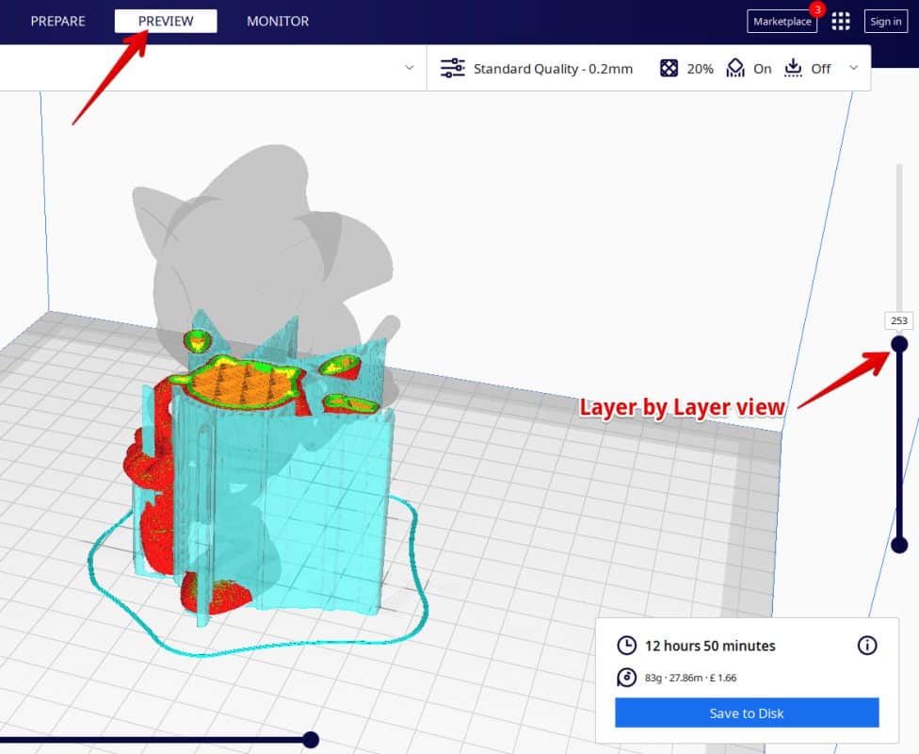Click the layer slider handle at 253

click(x=898, y=343)
